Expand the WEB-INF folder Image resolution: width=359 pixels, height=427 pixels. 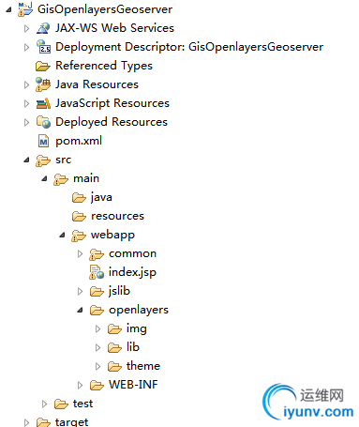[81, 385]
